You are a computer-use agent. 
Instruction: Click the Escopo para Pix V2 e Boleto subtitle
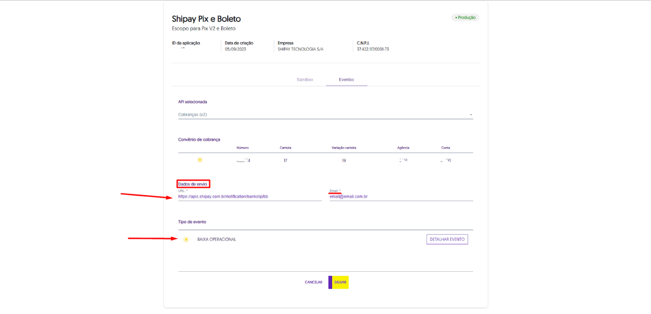[x=204, y=29]
